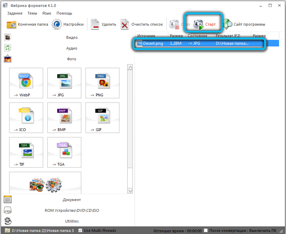Image resolution: width=286 pixels, height=234 pixels.
Task: Open the Задание menu
Action: (15, 13)
